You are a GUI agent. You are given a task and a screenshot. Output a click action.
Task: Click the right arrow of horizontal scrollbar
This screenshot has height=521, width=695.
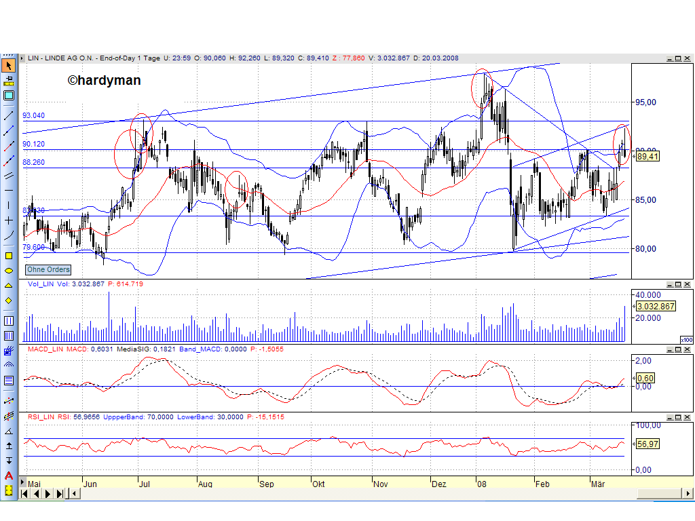689,493
